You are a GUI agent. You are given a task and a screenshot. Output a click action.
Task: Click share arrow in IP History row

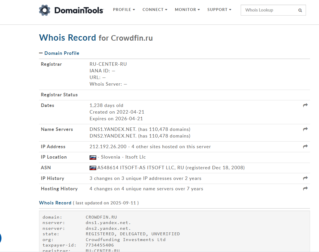pyautogui.click(x=305, y=178)
